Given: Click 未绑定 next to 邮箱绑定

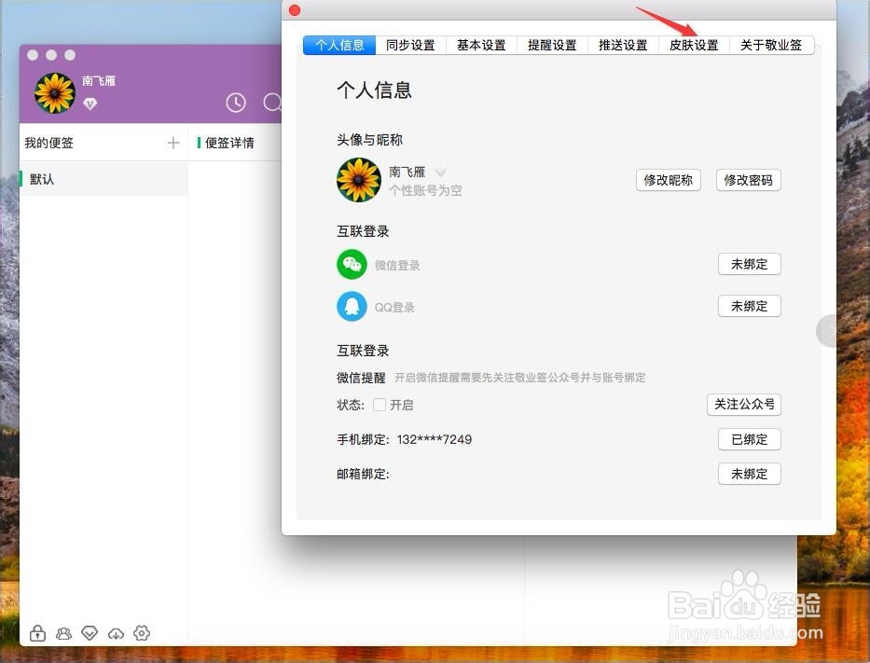Looking at the screenshot, I should tap(749, 474).
